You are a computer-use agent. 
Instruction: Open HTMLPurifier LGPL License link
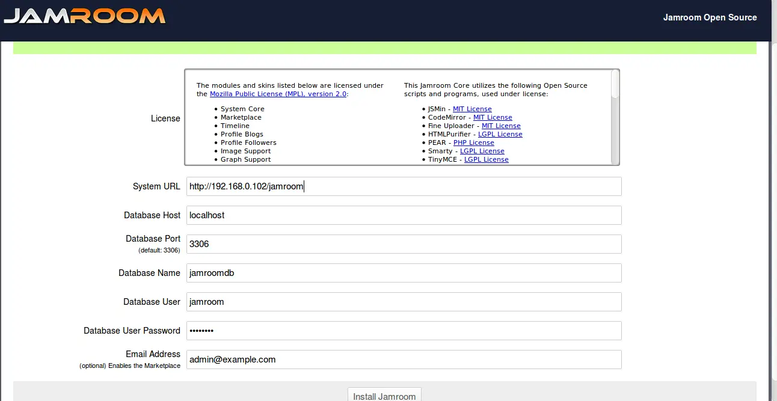(x=500, y=134)
